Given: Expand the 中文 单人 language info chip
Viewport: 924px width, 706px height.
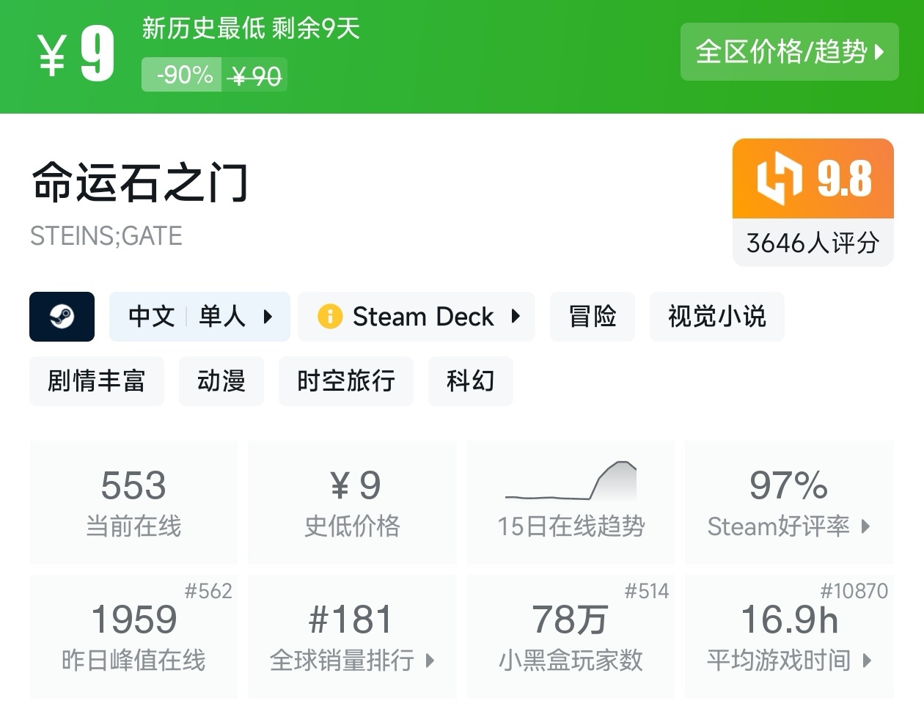Looking at the screenshot, I should tap(199, 317).
